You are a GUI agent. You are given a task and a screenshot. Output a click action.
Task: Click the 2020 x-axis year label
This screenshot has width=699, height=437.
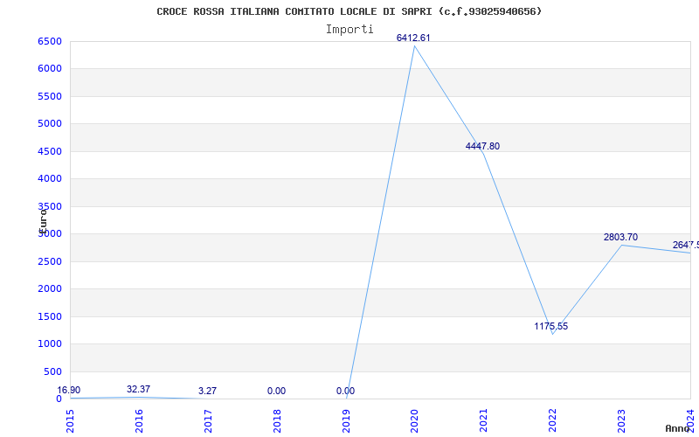414,420
